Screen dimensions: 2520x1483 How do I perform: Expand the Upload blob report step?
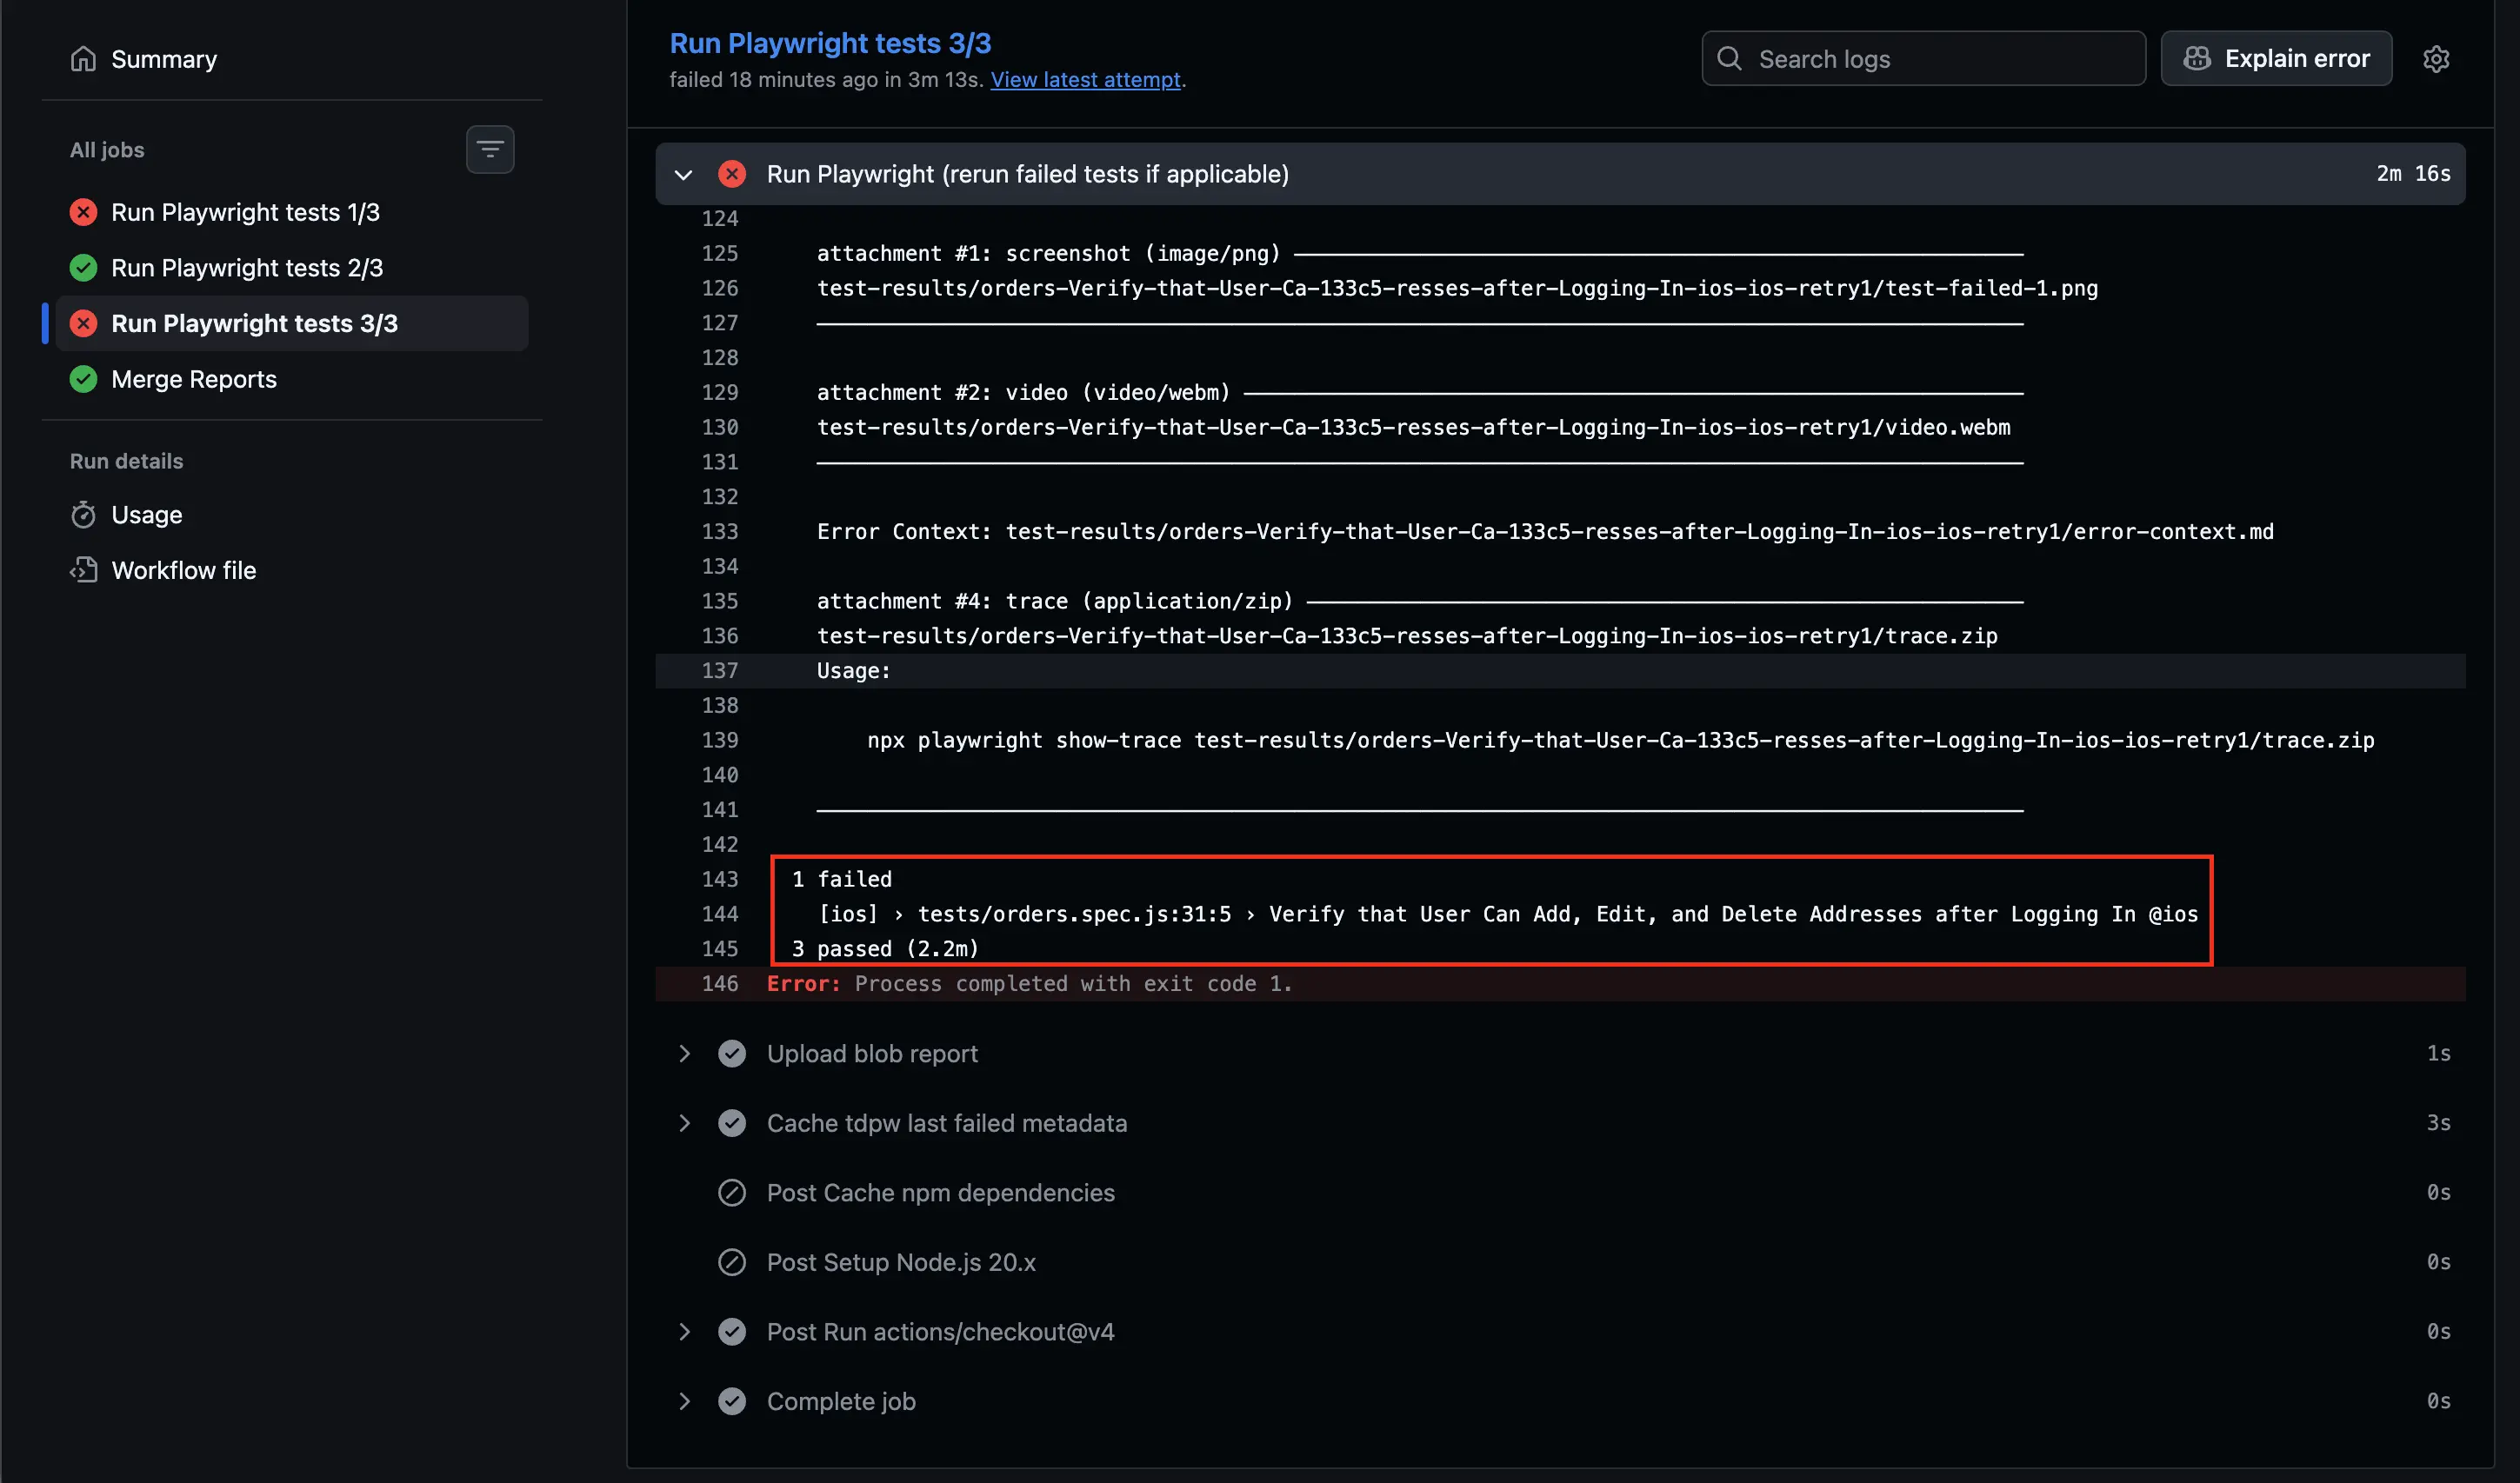pos(684,1053)
